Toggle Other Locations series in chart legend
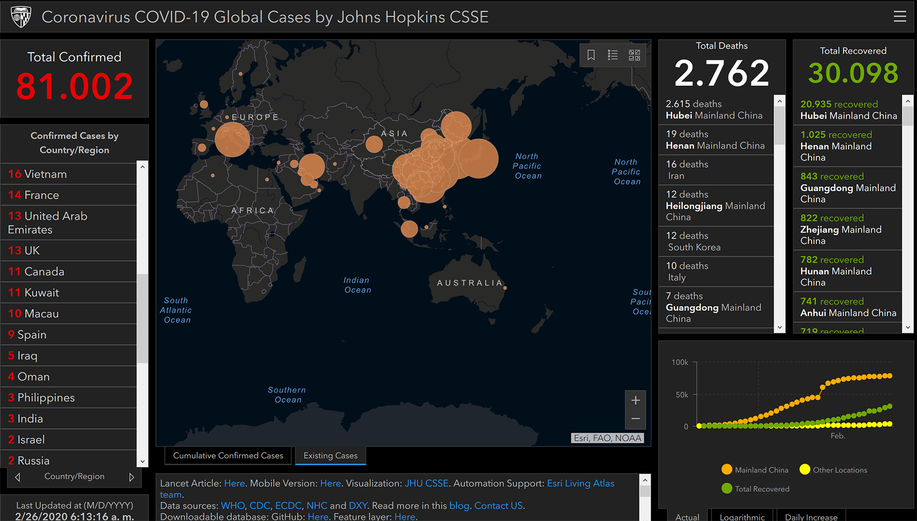 click(x=833, y=469)
